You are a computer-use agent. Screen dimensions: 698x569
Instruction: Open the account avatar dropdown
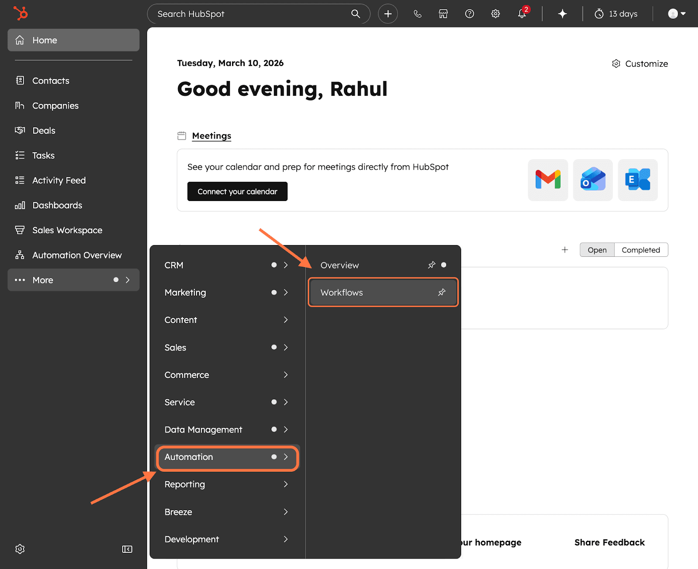coord(677,14)
